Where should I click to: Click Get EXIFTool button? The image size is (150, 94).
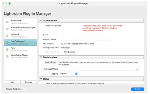tap(50, 62)
